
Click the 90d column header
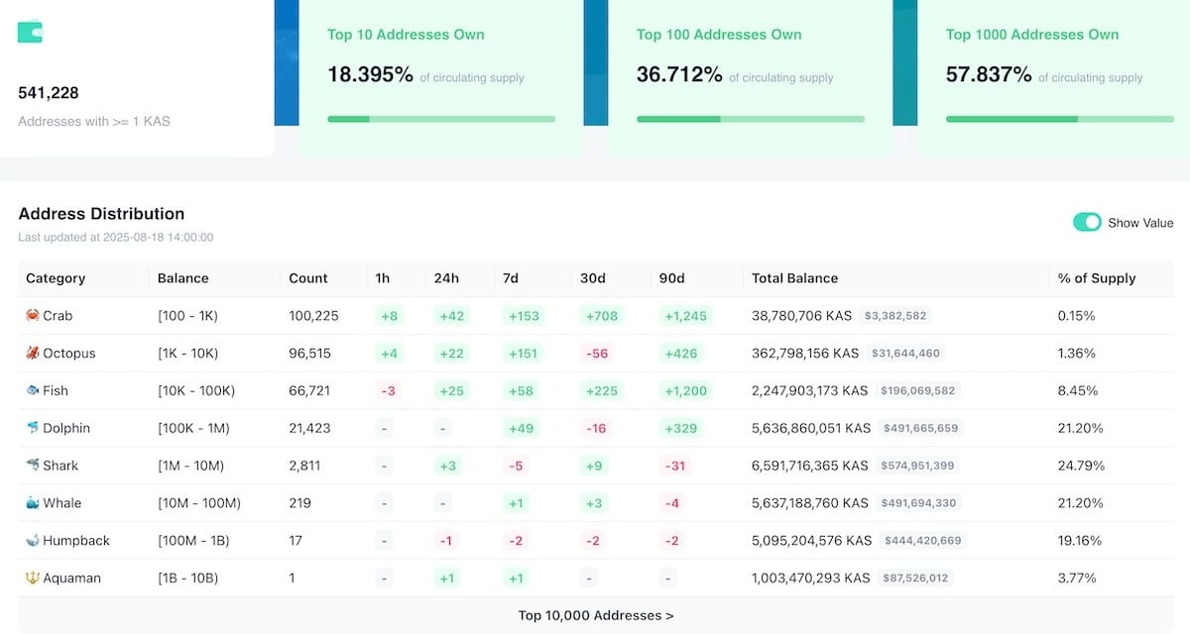pyautogui.click(x=671, y=278)
